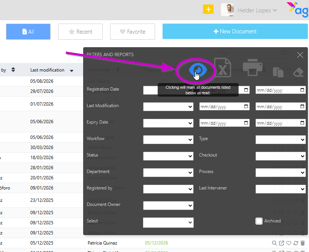Click the 18/03/2026 date cell
The image size is (309, 252).
pyautogui.click(x=42, y=158)
